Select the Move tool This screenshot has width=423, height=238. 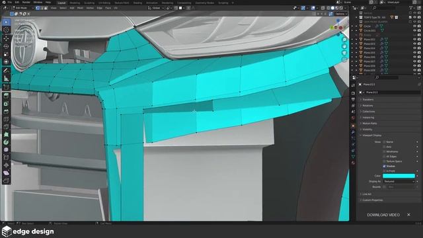coord(6,38)
